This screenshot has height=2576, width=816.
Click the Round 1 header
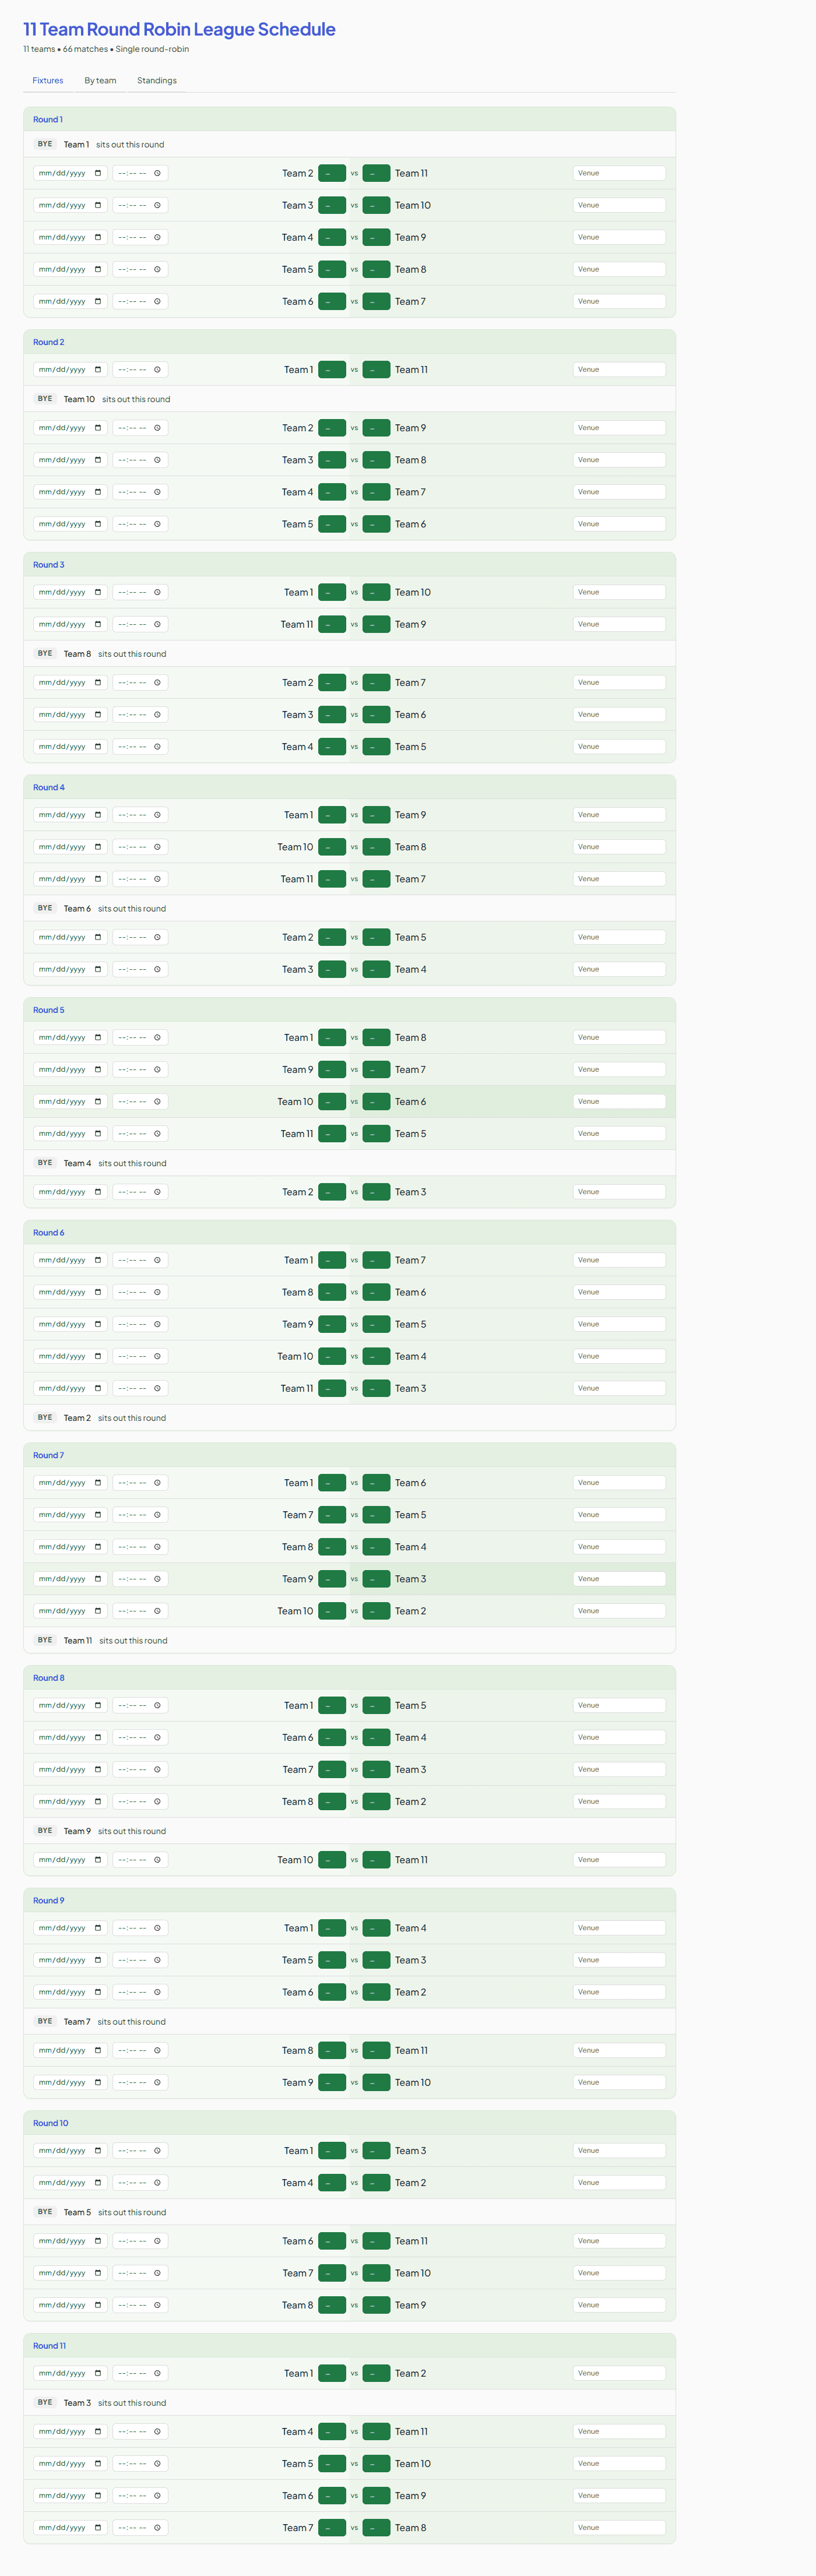point(349,119)
